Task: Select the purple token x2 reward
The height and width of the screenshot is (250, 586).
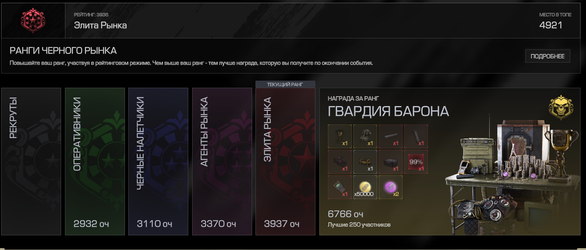Action: click(x=391, y=187)
